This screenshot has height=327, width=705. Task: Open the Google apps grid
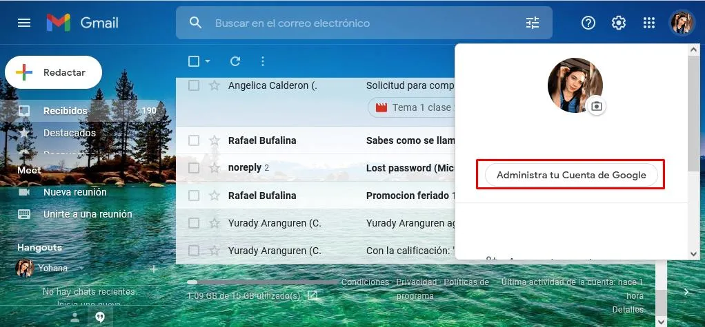point(649,23)
